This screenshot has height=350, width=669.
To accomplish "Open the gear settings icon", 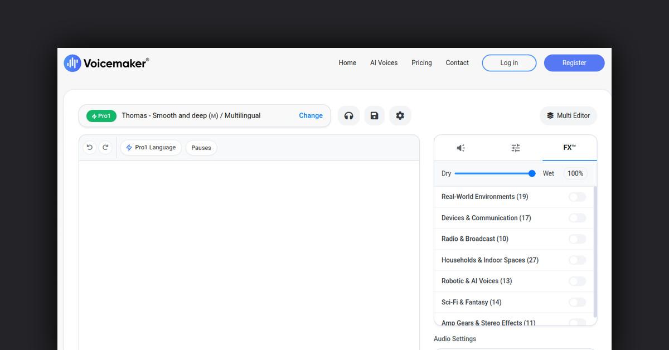I will (400, 116).
